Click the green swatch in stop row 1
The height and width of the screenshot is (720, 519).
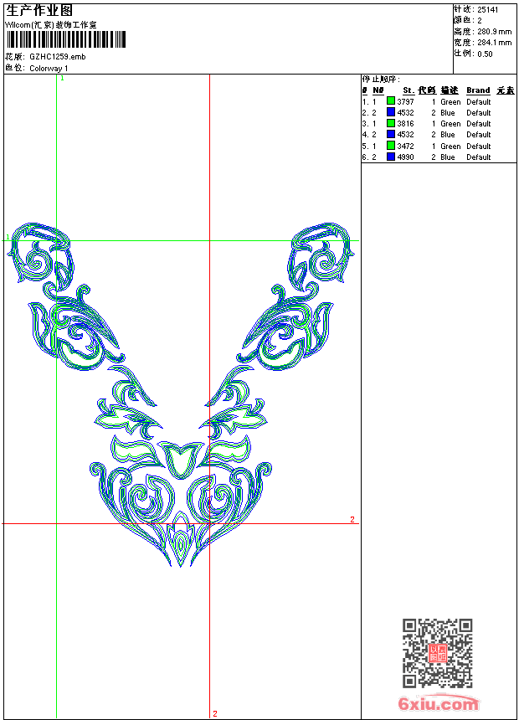click(x=391, y=101)
